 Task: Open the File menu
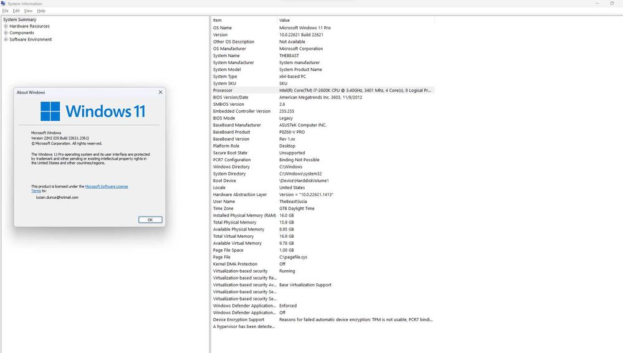coord(5,11)
